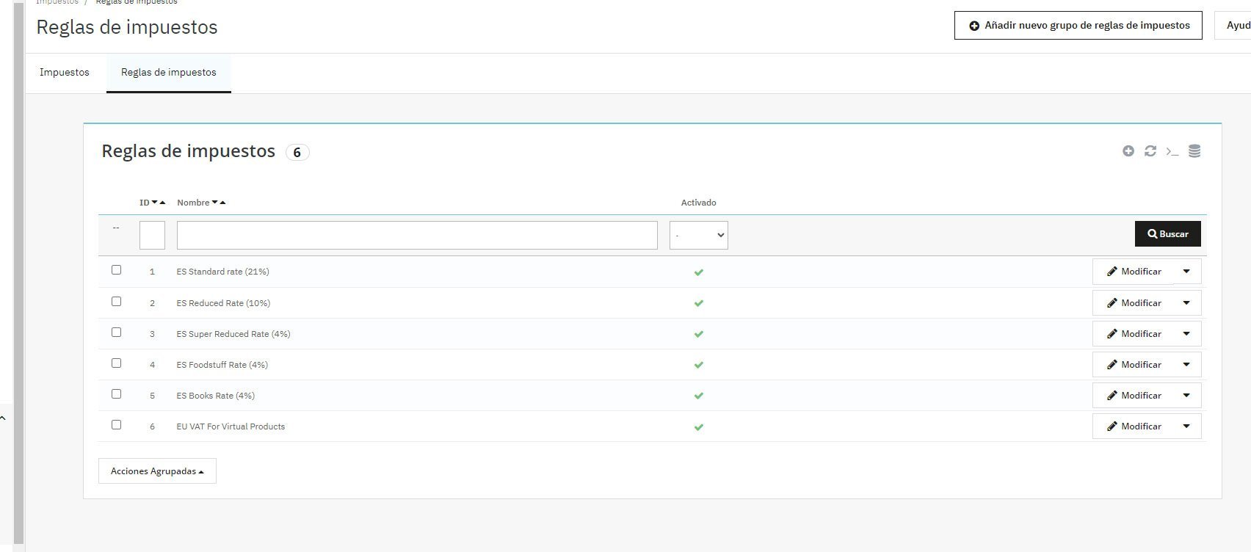Click the rule count badge showing 6
The width and height of the screenshot is (1251, 552).
pyautogui.click(x=297, y=153)
